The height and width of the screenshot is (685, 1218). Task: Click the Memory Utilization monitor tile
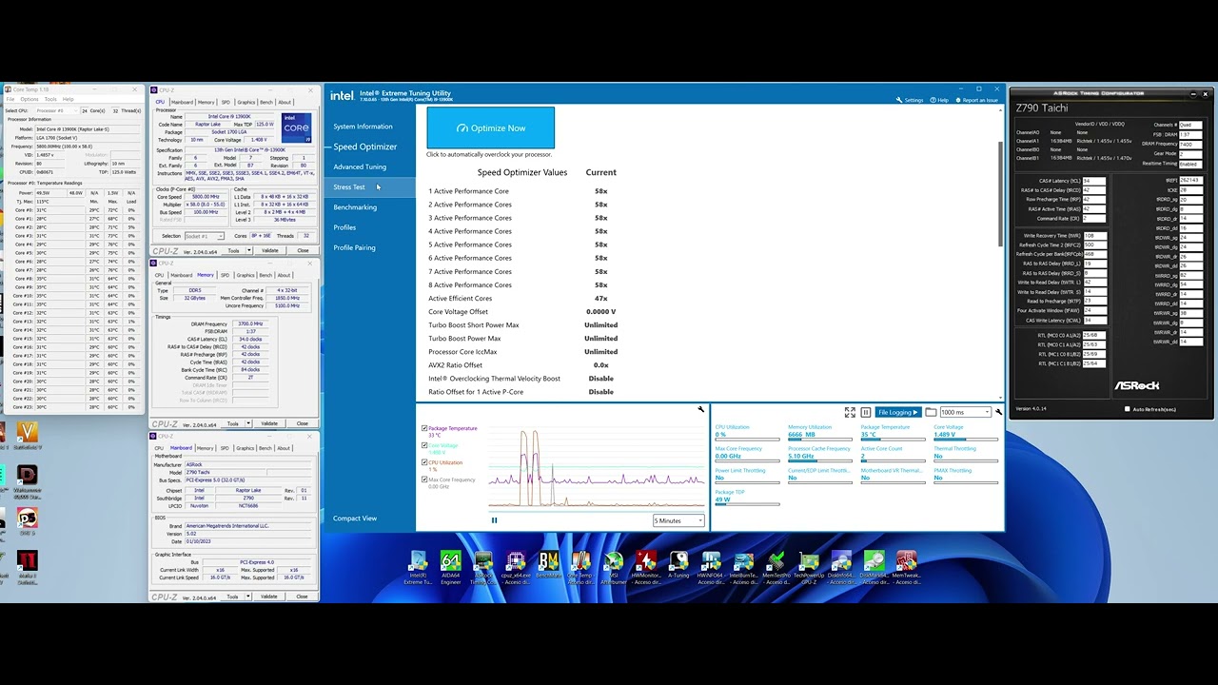(819, 433)
